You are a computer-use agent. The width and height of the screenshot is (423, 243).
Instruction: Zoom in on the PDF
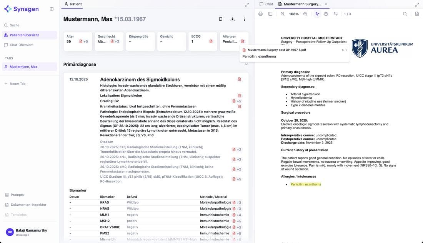305,14
